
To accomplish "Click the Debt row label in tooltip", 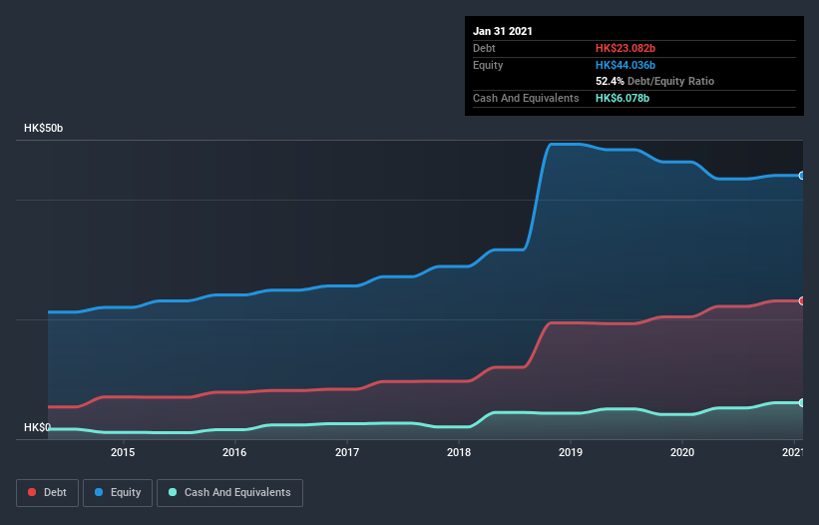I will [484, 48].
